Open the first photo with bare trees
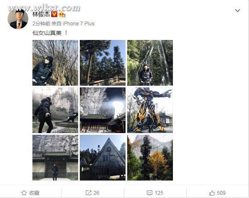The image size is (249, 198). (55, 63)
